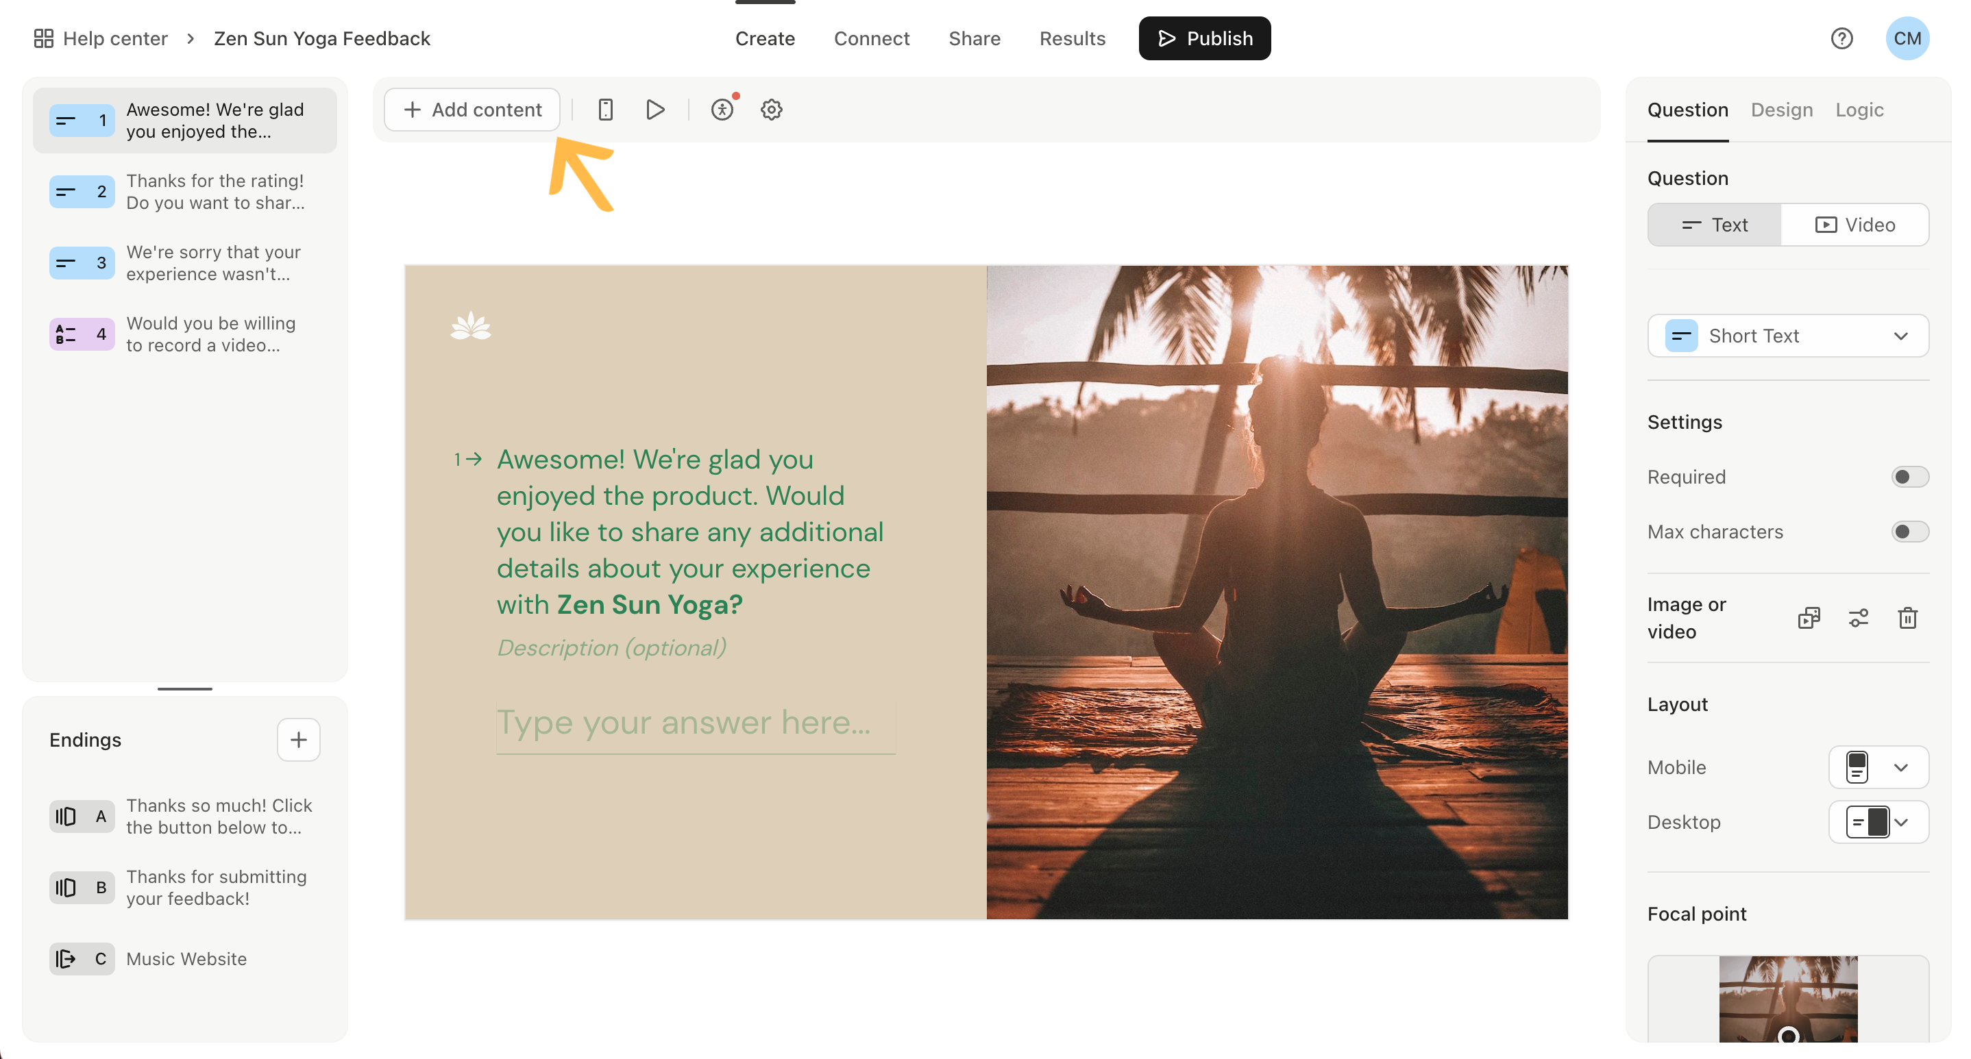Open the Short Text question type dropdown

[x=1788, y=336]
